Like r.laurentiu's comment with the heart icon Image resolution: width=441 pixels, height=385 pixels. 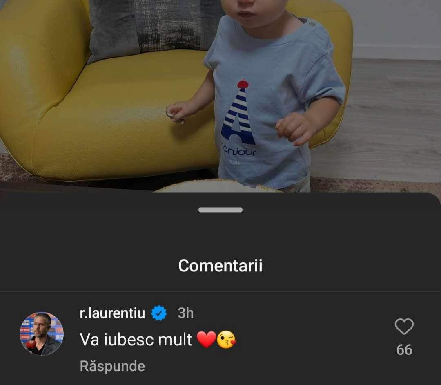coord(404,327)
